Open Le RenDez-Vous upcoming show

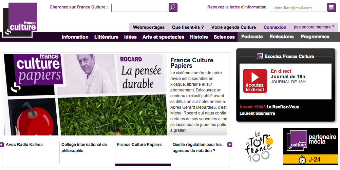pos(283,107)
